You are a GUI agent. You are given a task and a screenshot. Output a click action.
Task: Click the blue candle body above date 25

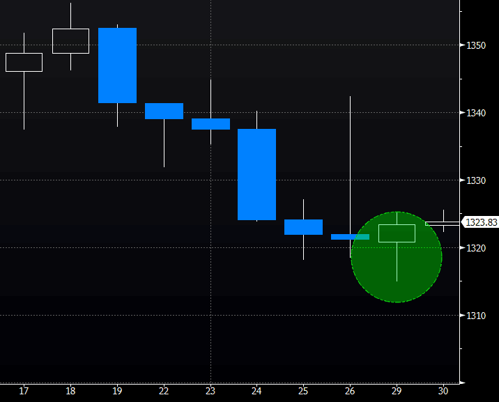pos(303,227)
